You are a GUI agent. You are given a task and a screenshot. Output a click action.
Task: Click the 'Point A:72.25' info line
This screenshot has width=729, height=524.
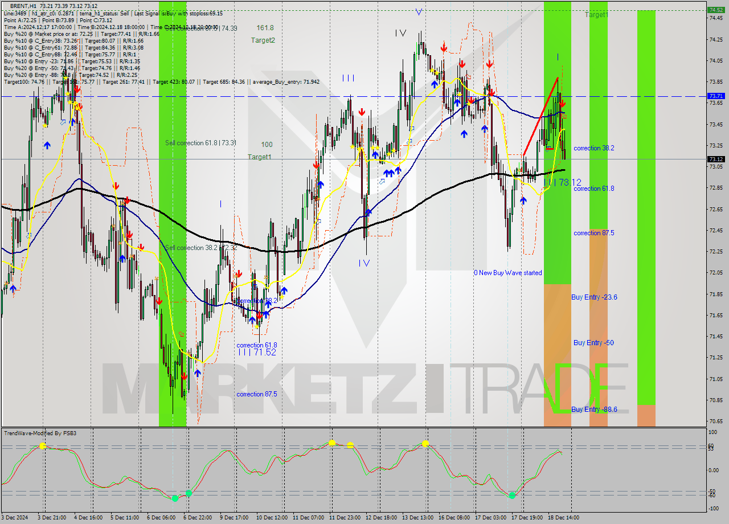coord(21,20)
